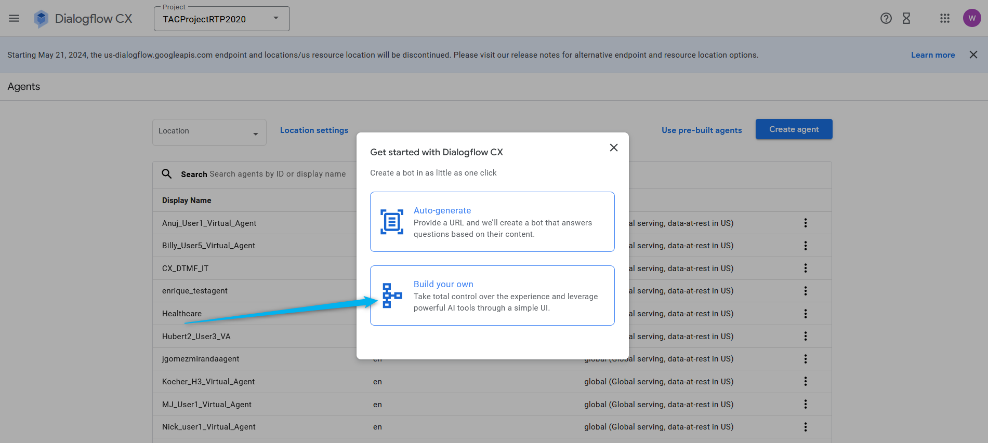Open agent Hubert2_User3_VA
The height and width of the screenshot is (443, 988).
[196, 337]
